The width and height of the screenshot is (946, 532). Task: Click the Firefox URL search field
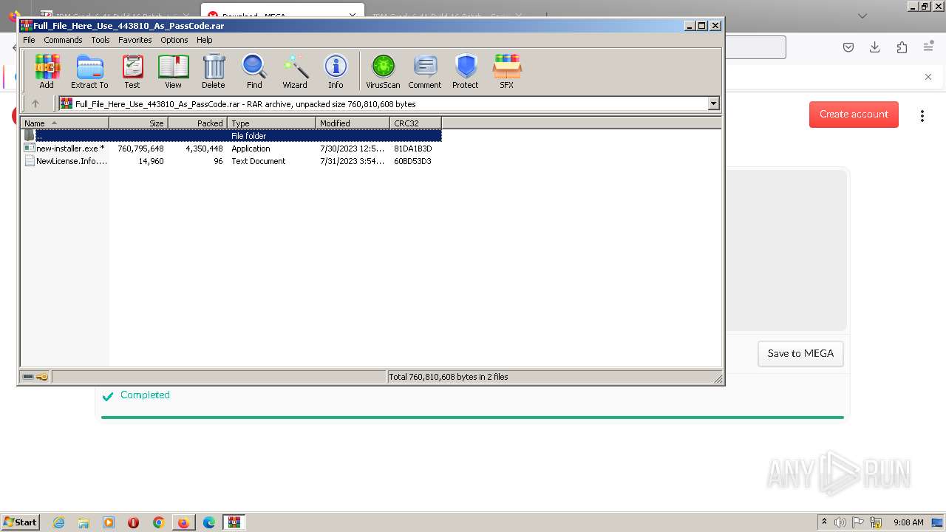point(754,47)
